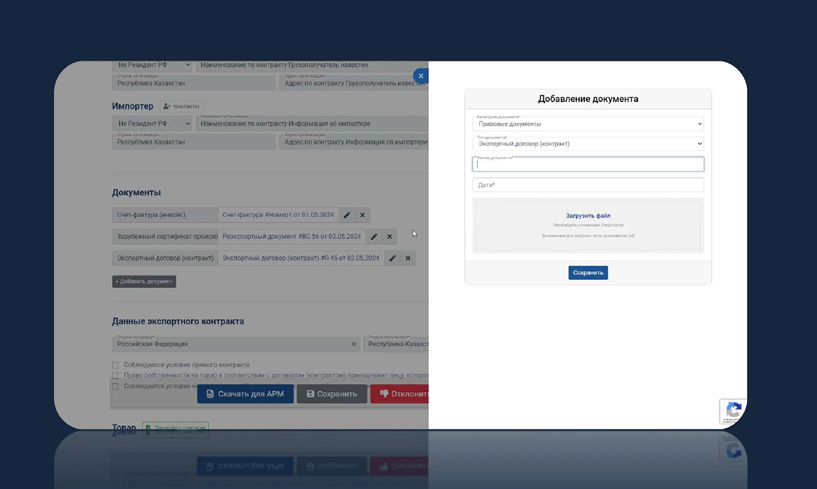Click importer name Информация об импортере field
The height and width of the screenshot is (489, 817).
[x=312, y=124]
